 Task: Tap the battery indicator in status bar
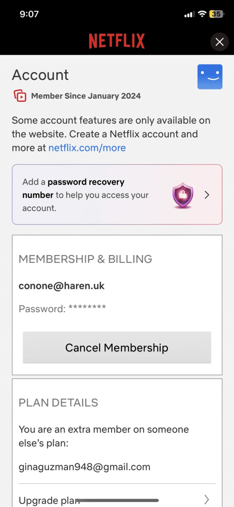point(217,14)
